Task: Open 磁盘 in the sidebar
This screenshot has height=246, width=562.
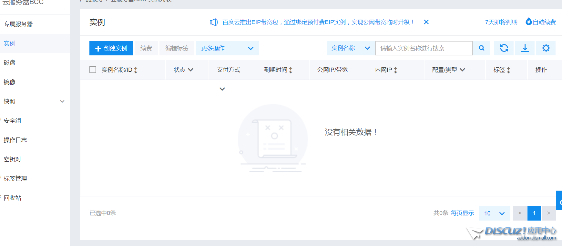Action: click(x=10, y=63)
